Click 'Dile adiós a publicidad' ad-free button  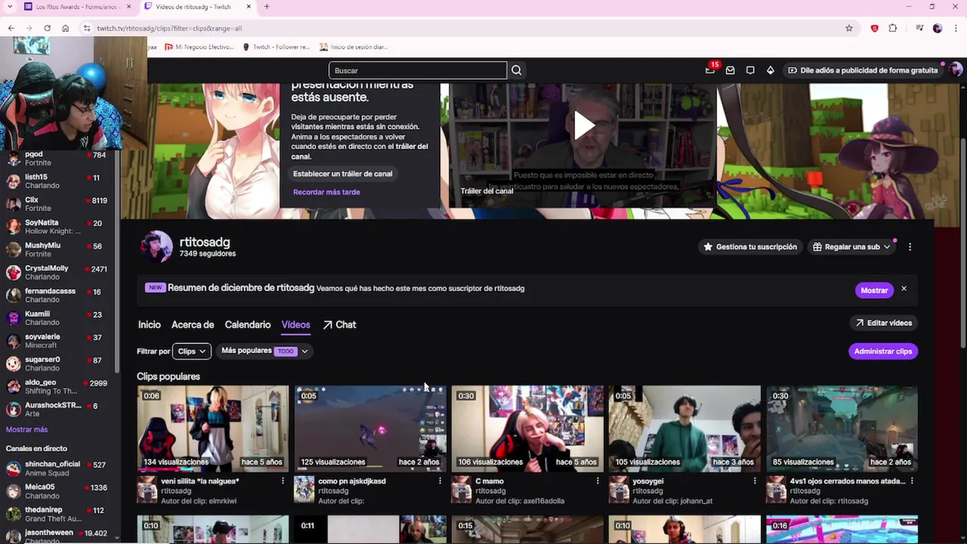862,70
